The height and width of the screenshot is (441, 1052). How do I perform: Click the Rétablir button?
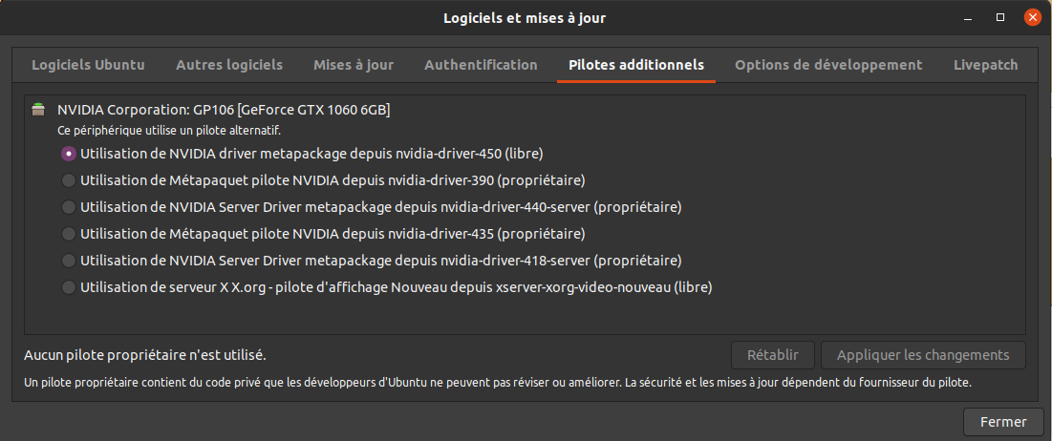coord(773,355)
